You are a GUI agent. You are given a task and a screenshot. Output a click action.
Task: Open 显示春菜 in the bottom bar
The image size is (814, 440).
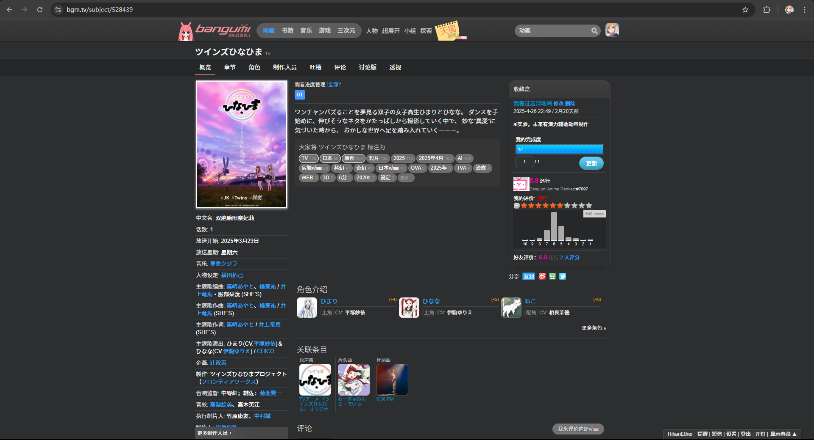coord(783,434)
